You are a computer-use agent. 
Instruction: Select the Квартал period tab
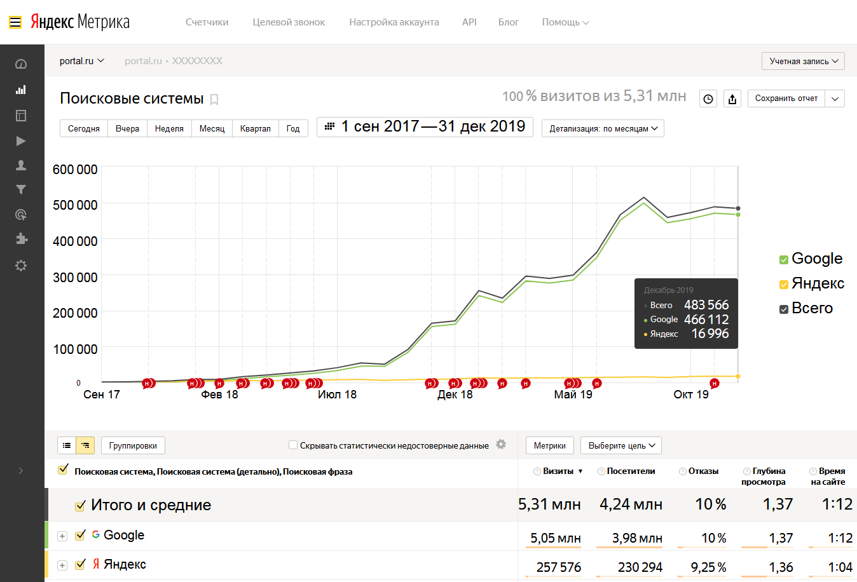click(x=255, y=128)
